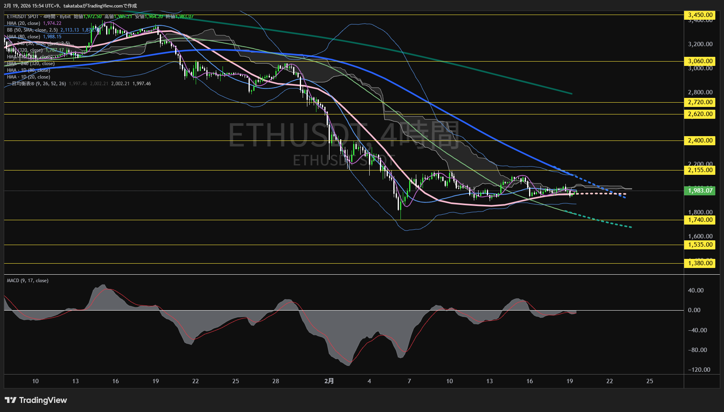Viewport: 724px width, 412px height.
Task: Select the 3,060.00 horizontal line price tag
Action: tap(700, 61)
